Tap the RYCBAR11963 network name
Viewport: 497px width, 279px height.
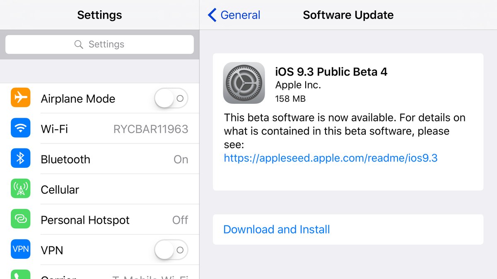151,129
